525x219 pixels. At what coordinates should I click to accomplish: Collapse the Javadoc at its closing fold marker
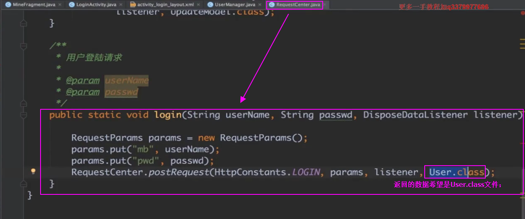pos(24,103)
